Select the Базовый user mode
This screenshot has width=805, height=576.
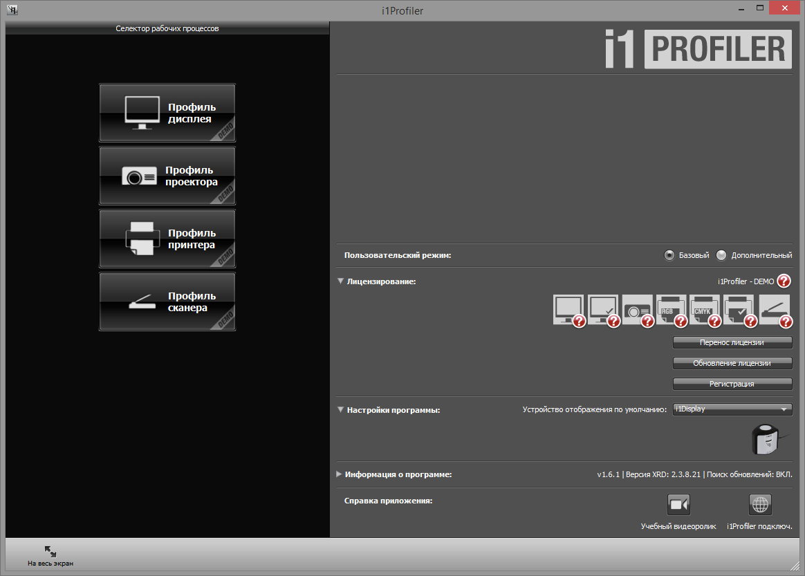tap(669, 255)
